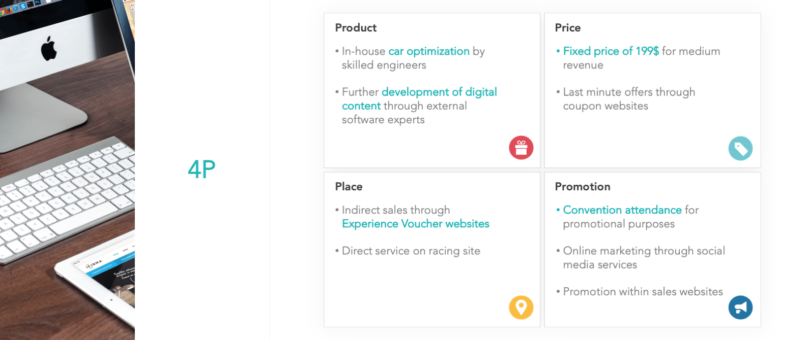The image size is (808, 340).
Task: Click Direct service on racing site bullet
Action: tap(408, 251)
